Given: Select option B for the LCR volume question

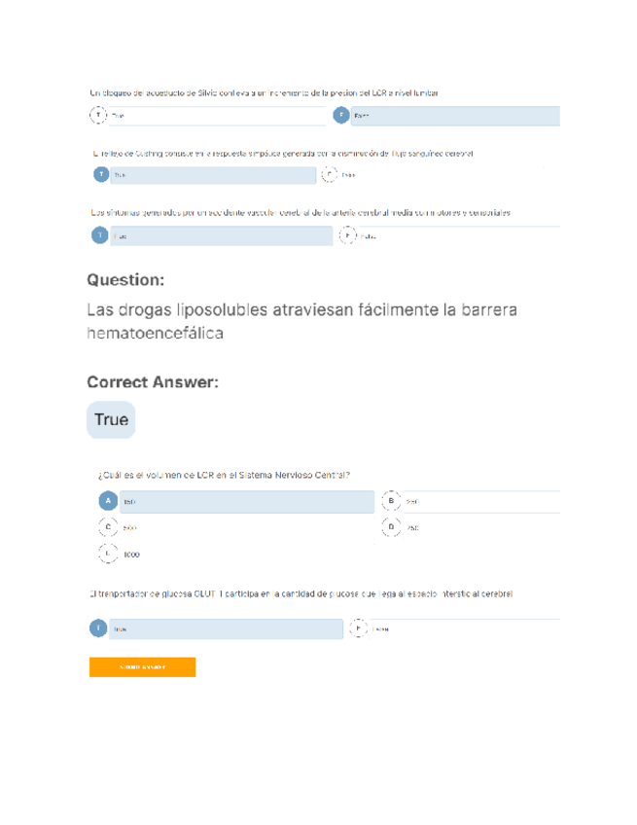Looking at the screenshot, I should pos(390,501).
